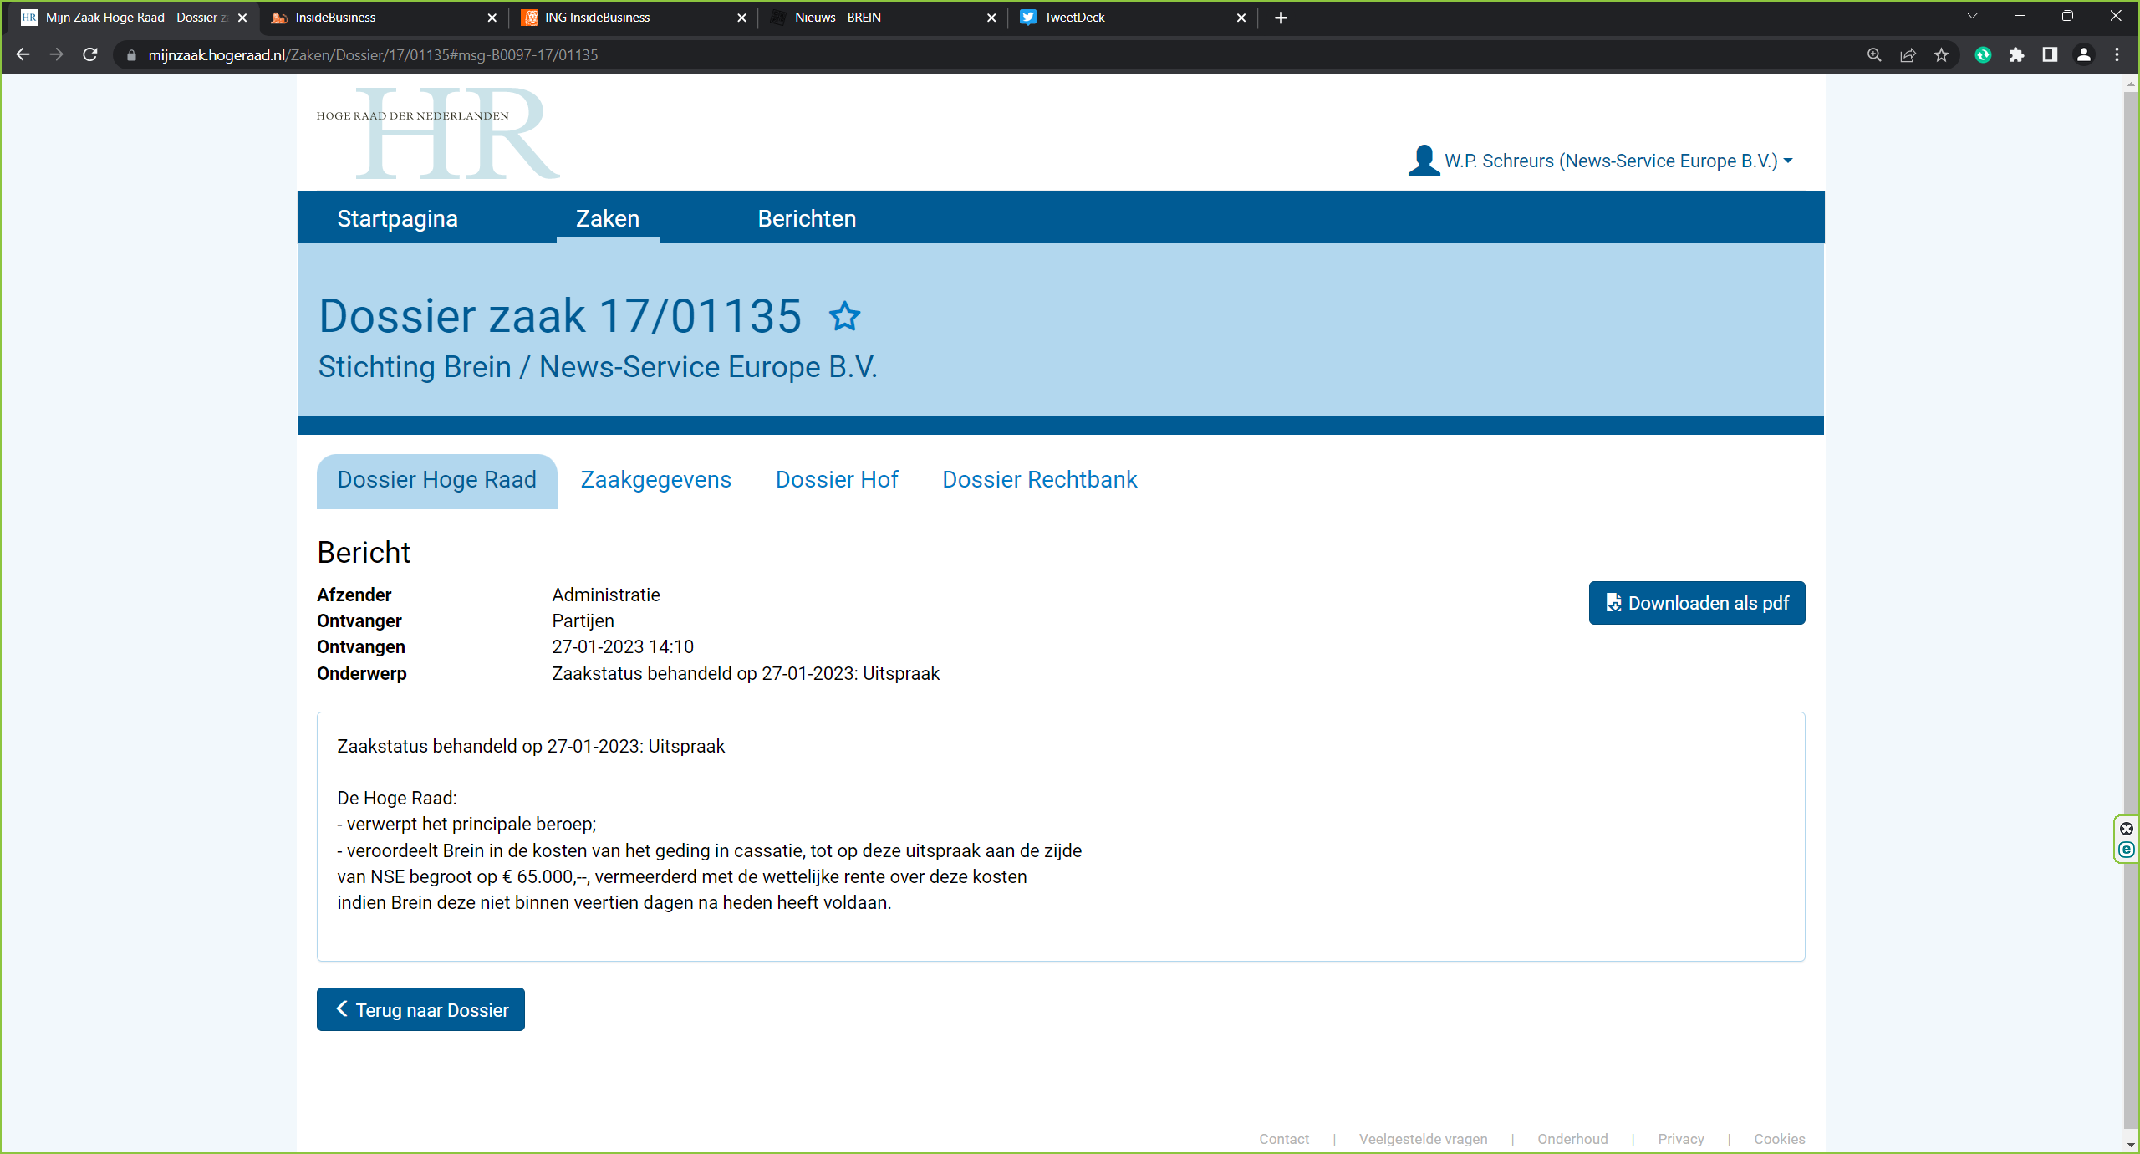Click the page vertical scrollbar

(x=2131, y=610)
